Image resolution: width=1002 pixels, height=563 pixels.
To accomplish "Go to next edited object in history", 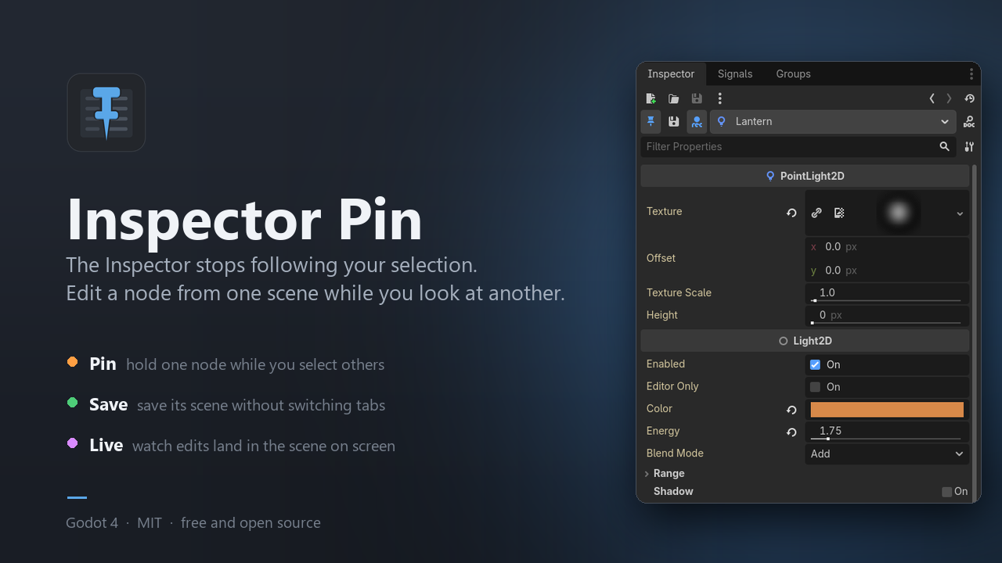I will [949, 99].
